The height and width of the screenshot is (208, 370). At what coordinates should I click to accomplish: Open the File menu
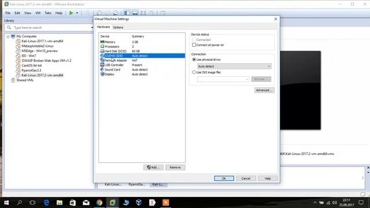click(x=8, y=13)
